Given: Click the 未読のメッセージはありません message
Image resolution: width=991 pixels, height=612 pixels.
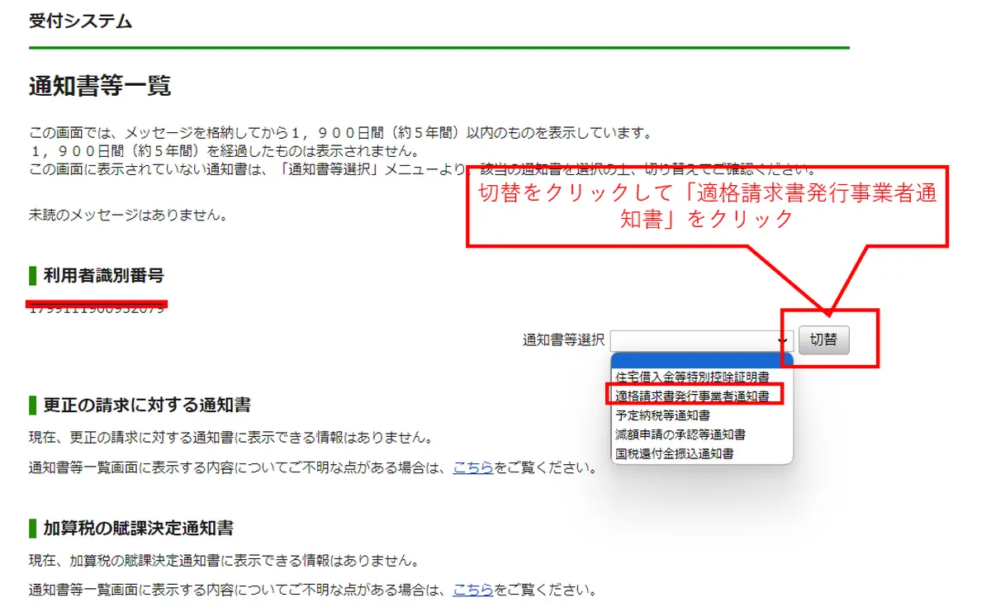Looking at the screenshot, I should [x=128, y=216].
